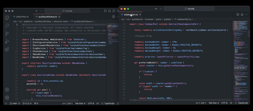Open the Explorer view in the activity bar
253x111 pixels.
click(7, 18)
